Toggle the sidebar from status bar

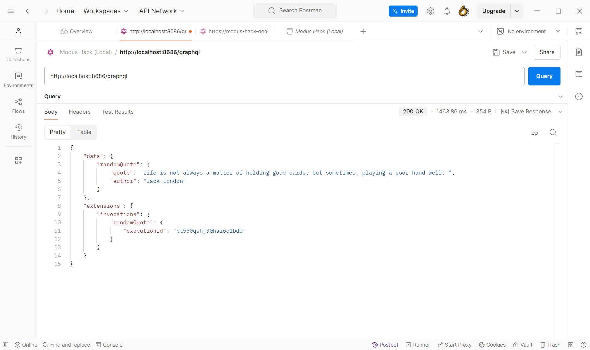(6, 345)
